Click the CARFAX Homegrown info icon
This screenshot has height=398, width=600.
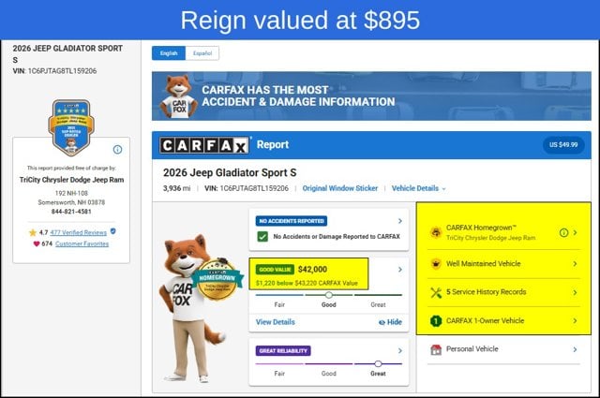coord(563,232)
